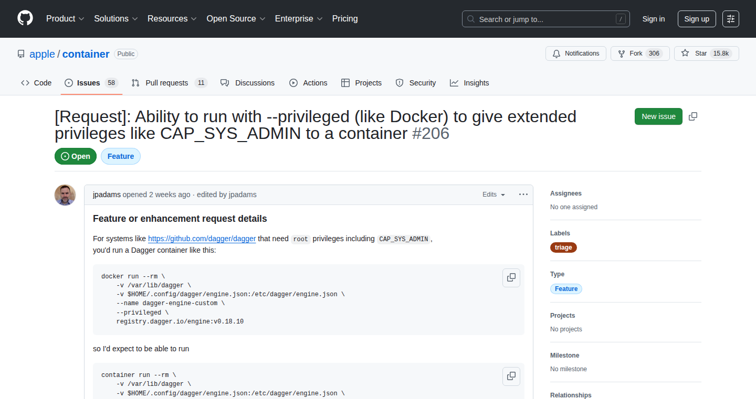The image size is (756, 399).
Task: Open the Resources dropdown
Action: (x=172, y=18)
